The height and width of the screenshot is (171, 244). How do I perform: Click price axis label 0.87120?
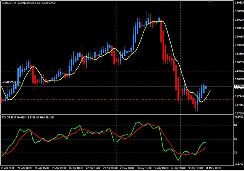pos(239,113)
